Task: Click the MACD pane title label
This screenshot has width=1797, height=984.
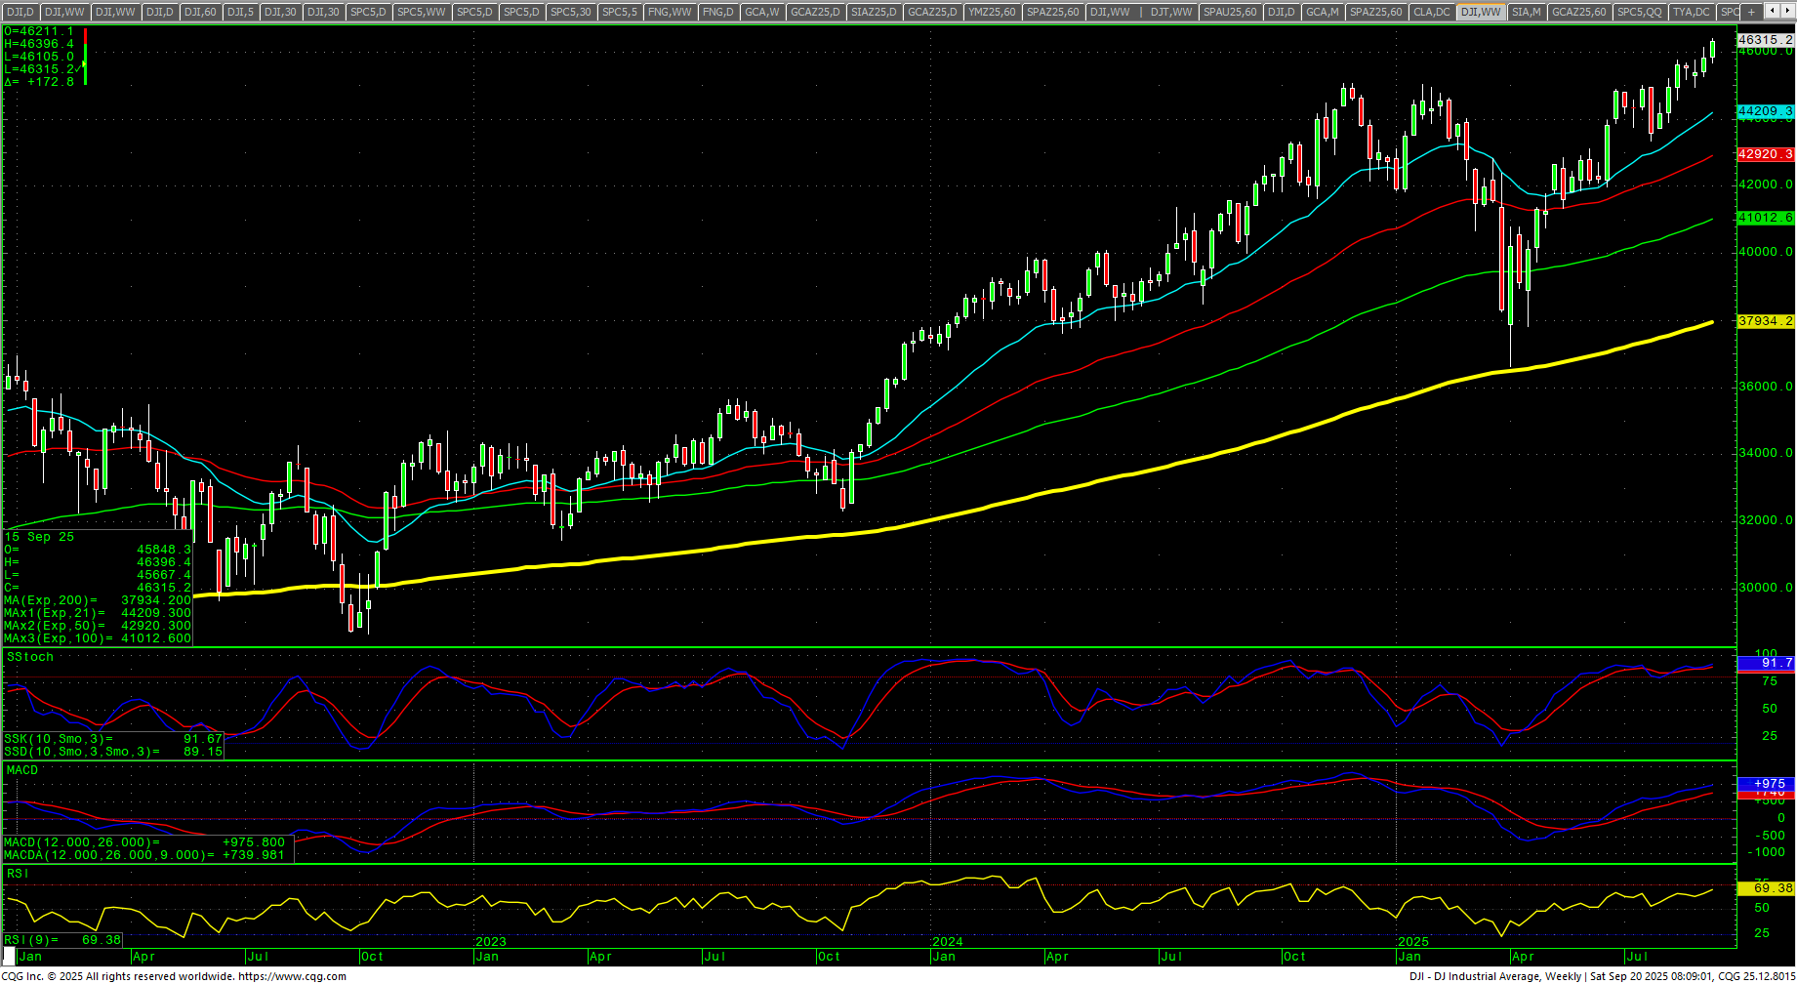Action: point(22,770)
